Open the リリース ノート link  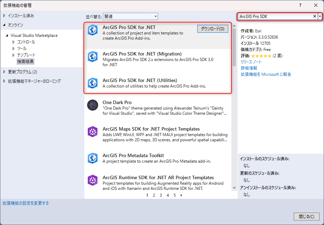click(251, 62)
